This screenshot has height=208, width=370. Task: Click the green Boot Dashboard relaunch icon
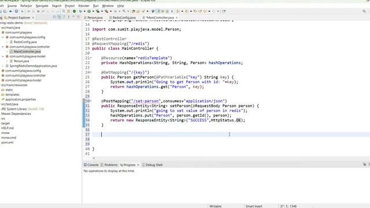pyautogui.click(x=75, y=11)
